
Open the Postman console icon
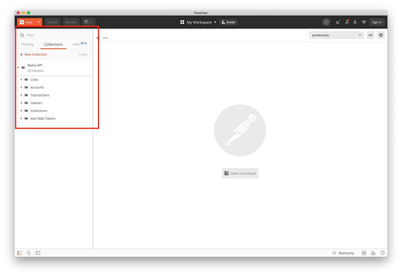(38, 253)
